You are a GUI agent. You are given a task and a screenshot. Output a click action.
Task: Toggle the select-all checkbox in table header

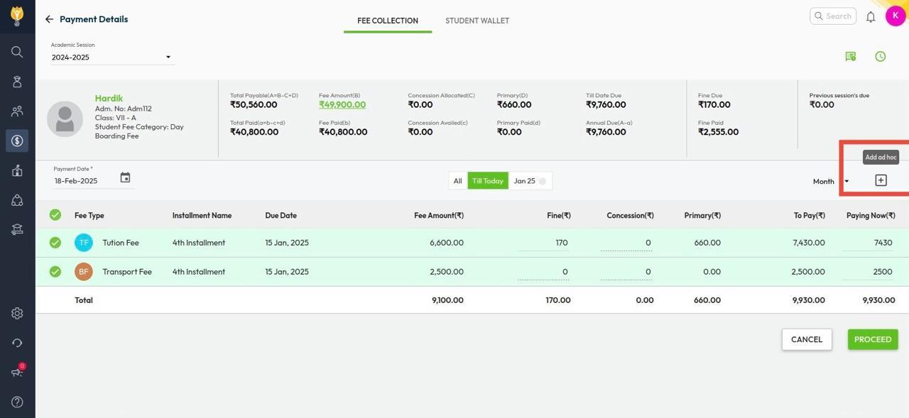click(x=55, y=215)
